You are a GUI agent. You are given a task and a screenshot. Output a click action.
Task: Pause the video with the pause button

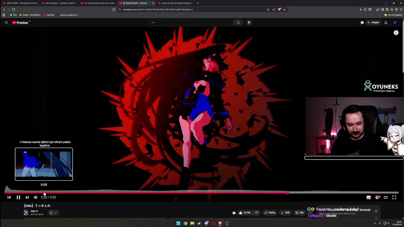(18, 197)
